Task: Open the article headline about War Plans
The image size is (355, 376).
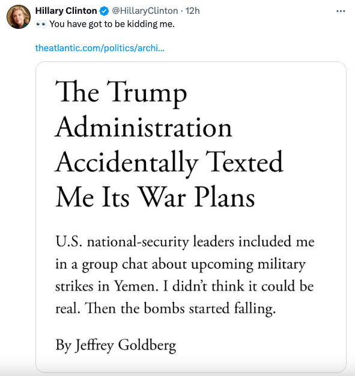Action: [169, 144]
